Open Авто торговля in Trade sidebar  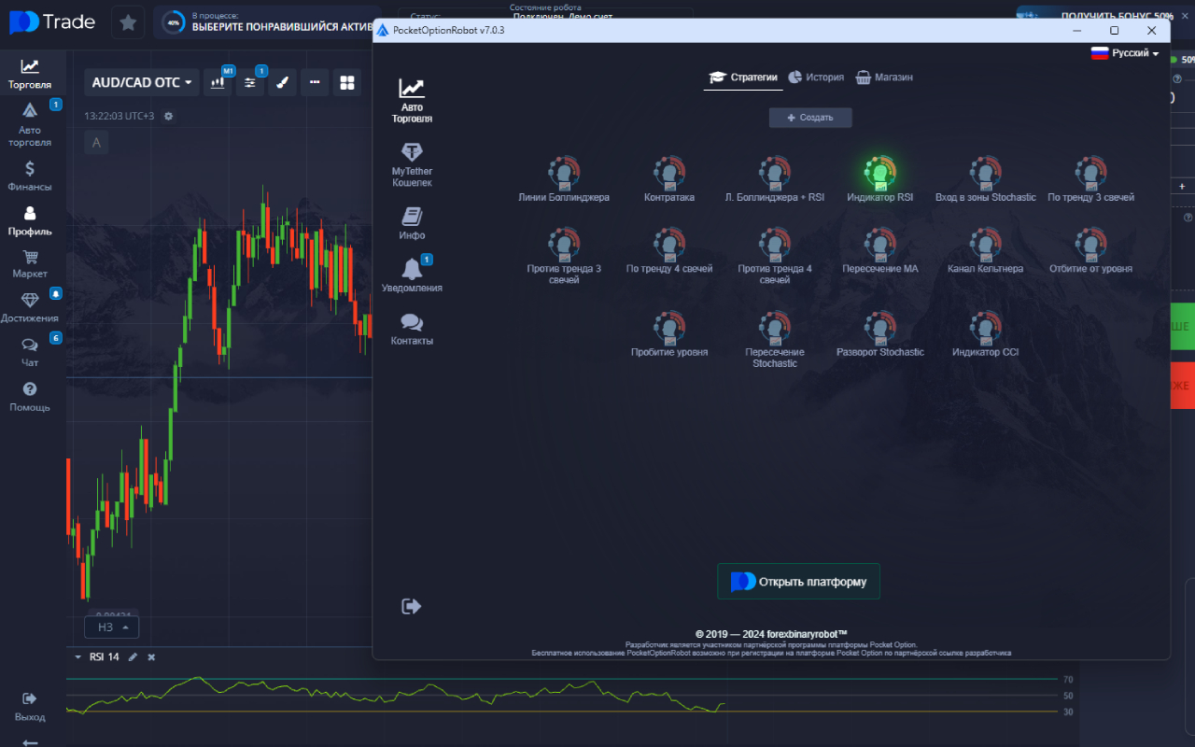tap(30, 124)
